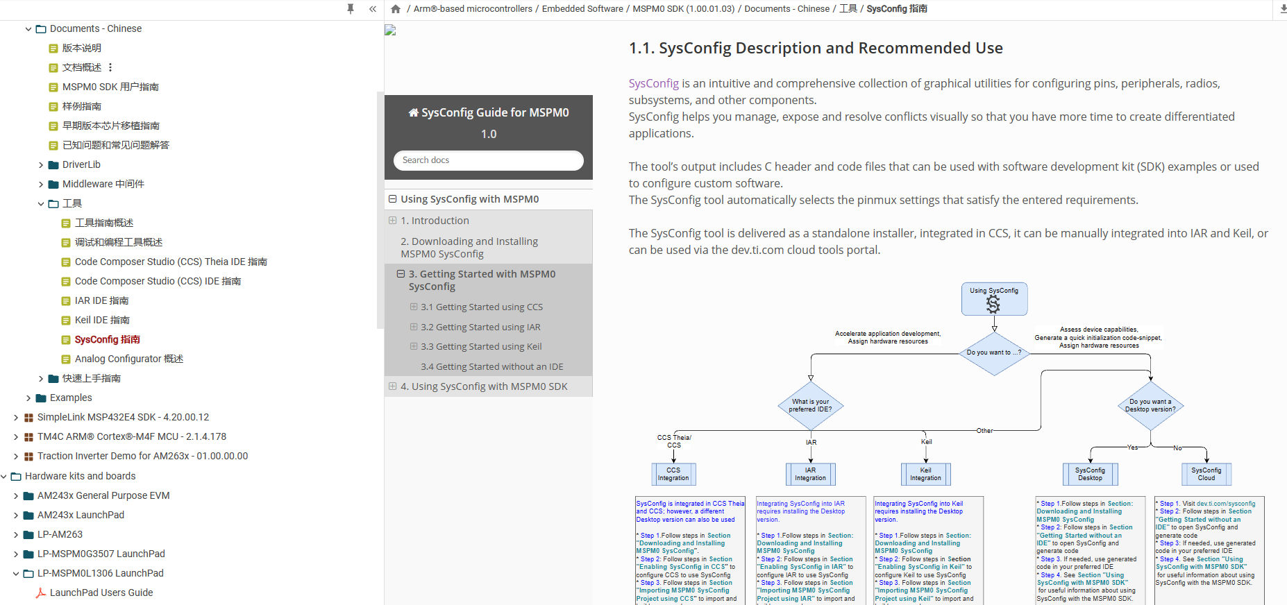Collapse 'Using SysConfig with MSPM0' section toggle
Image resolution: width=1287 pixels, height=605 pixels.
pos(393,199)
